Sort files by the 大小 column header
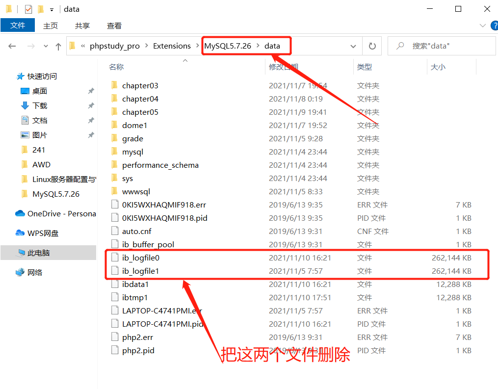498x389 pixels. 438,67
